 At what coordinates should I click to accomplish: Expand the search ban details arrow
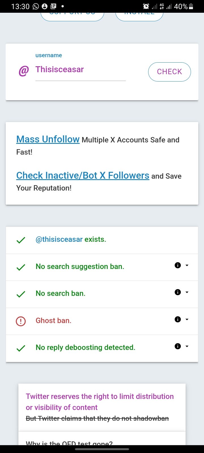187,292
